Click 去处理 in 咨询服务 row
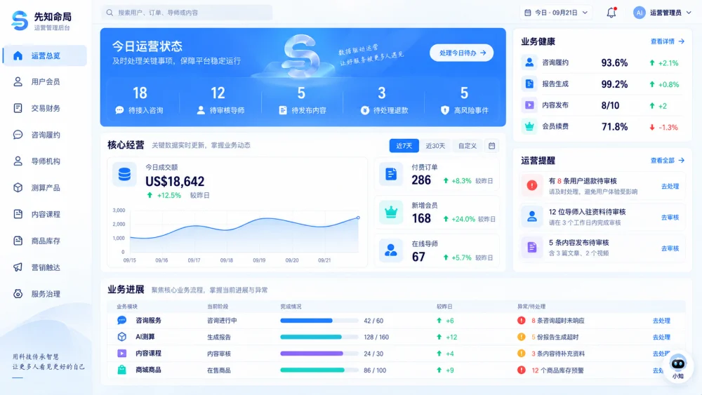Image resolution: width=702 pixels, height=395 pixels. 661,321
